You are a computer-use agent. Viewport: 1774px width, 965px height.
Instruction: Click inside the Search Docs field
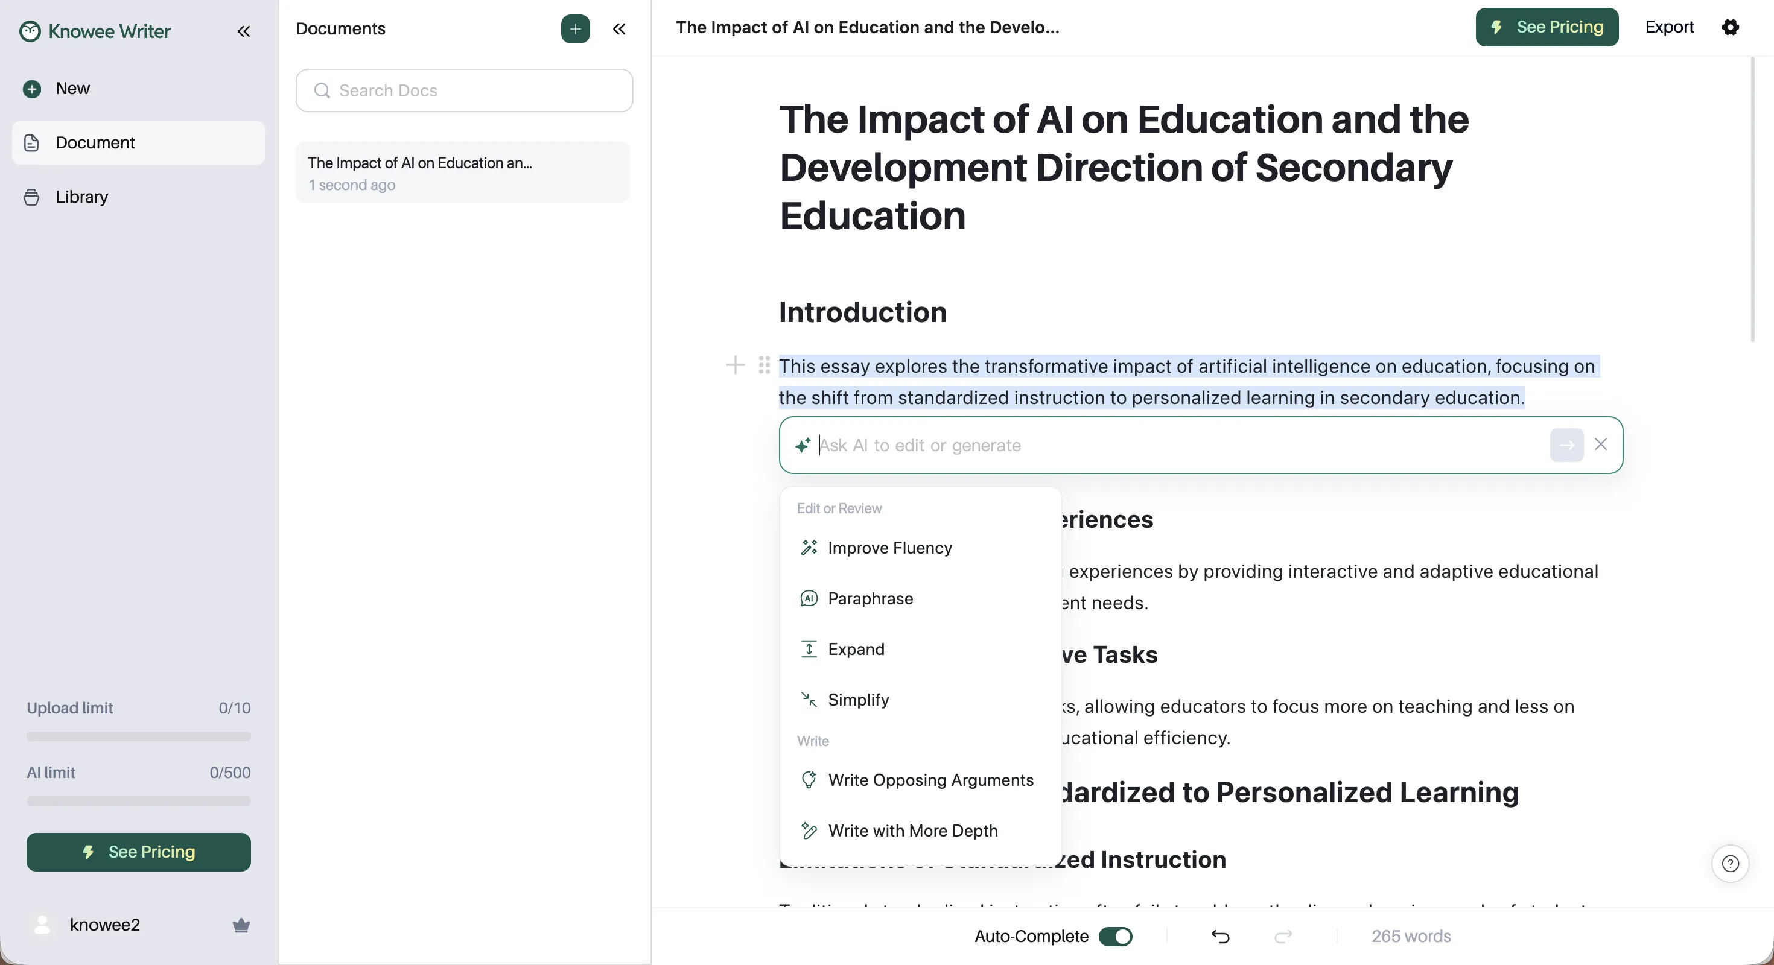463,90
